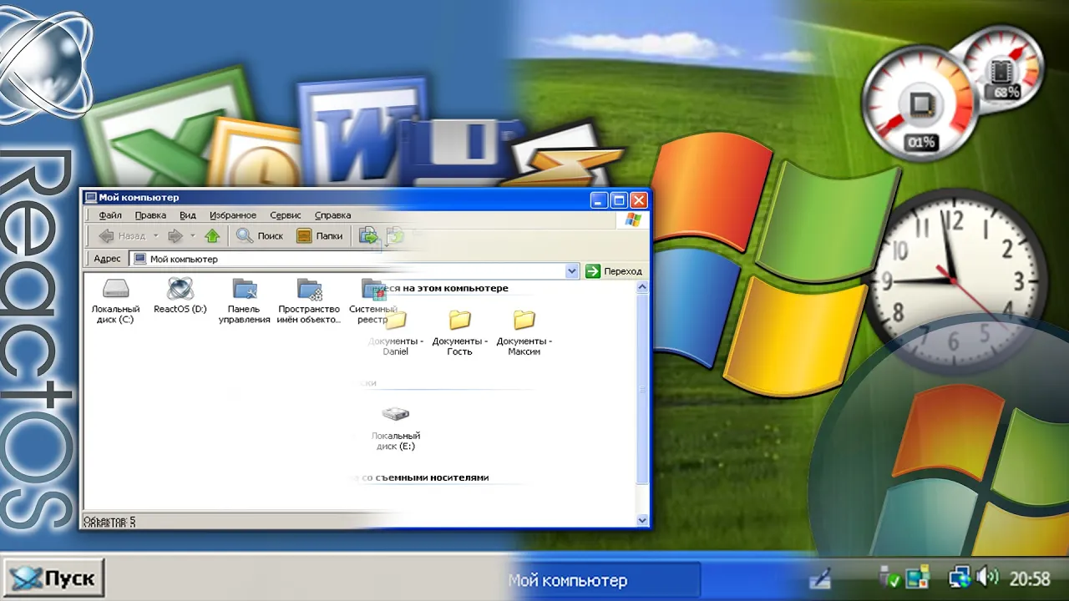Click the pen input tray icon

[x=820, y=578]
